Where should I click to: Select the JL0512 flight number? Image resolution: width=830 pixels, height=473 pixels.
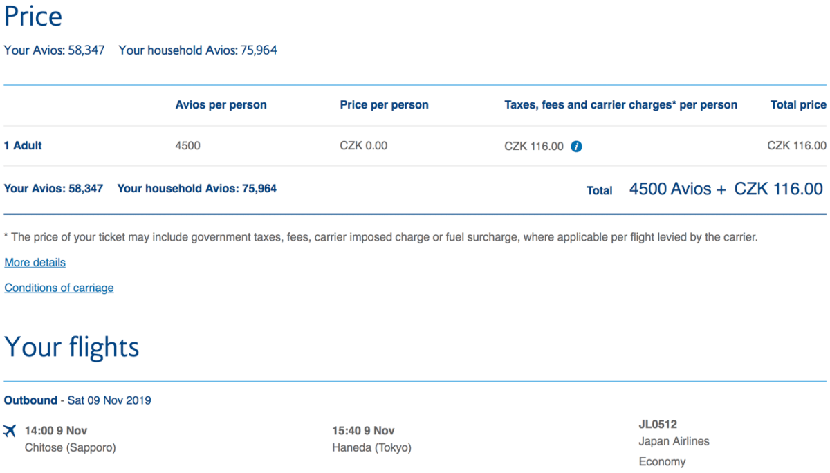coord(658,425)
